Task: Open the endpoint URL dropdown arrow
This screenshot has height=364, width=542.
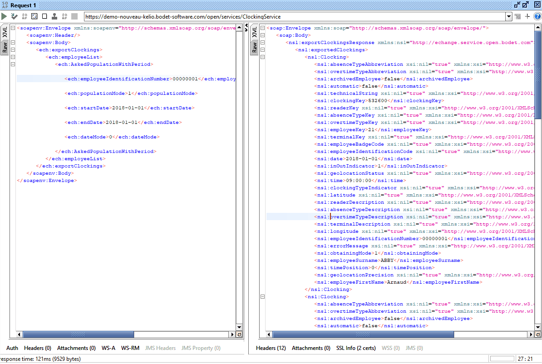Action: (509, 16)
